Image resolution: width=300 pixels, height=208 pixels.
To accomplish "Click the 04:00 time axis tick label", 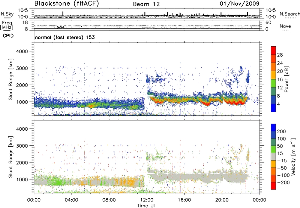I will (x=71, y=200).
